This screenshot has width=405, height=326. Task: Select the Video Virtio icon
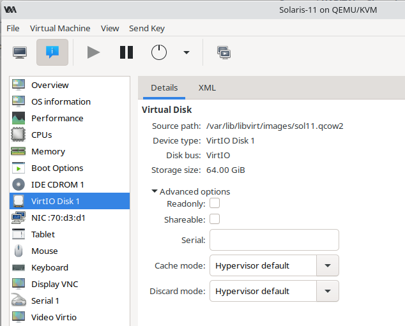(x=19, y=317)
